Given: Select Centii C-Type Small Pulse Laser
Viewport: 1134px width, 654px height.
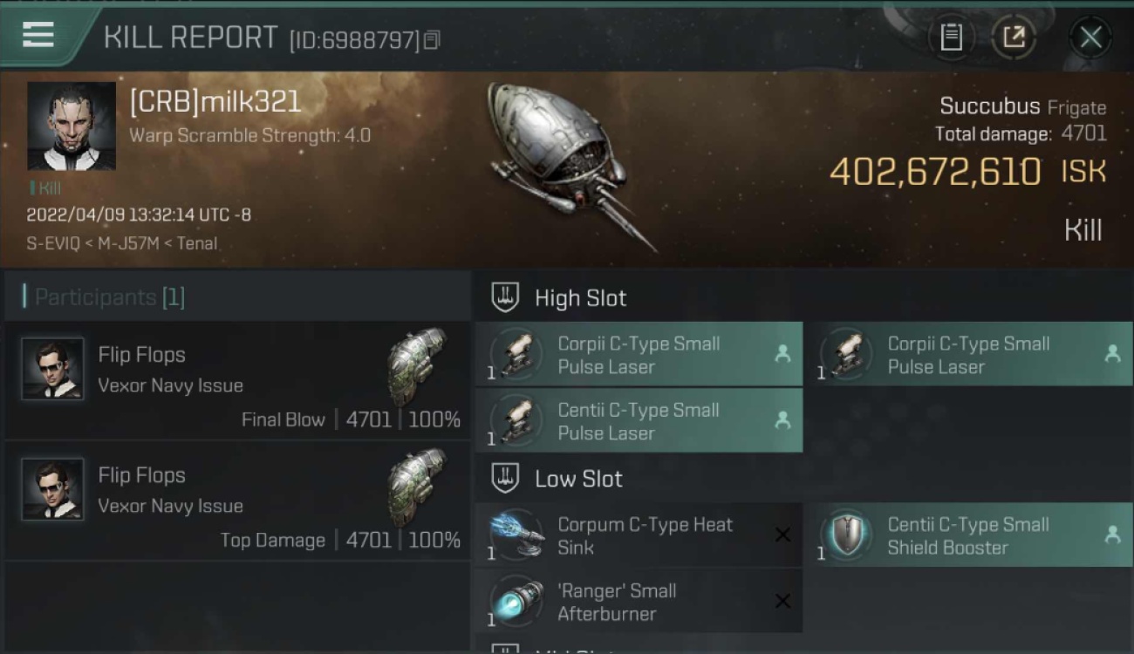Looking at the screenshot, I should (x=639, y=421).
